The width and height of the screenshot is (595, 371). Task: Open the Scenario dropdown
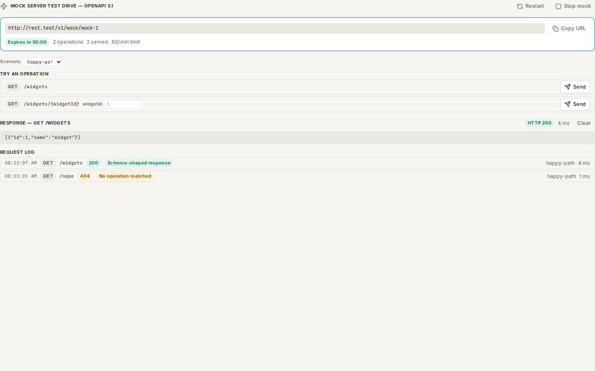[43, 62]
